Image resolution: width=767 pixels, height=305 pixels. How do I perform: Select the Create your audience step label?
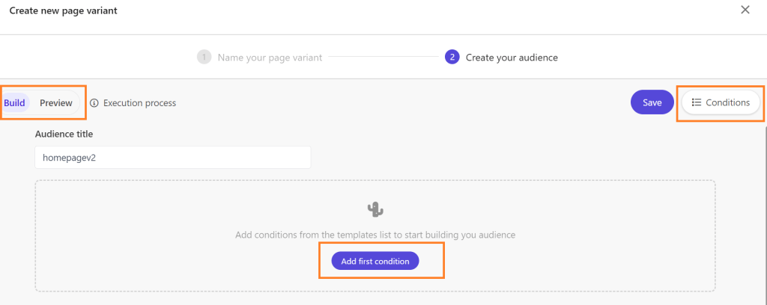click(x=512, y=58)
